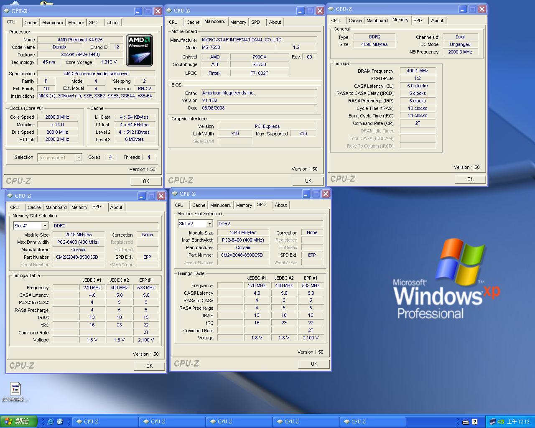Click the Command Rate value 2T in Timings
The width and height of the screenshot is (535, 428).
418,123
